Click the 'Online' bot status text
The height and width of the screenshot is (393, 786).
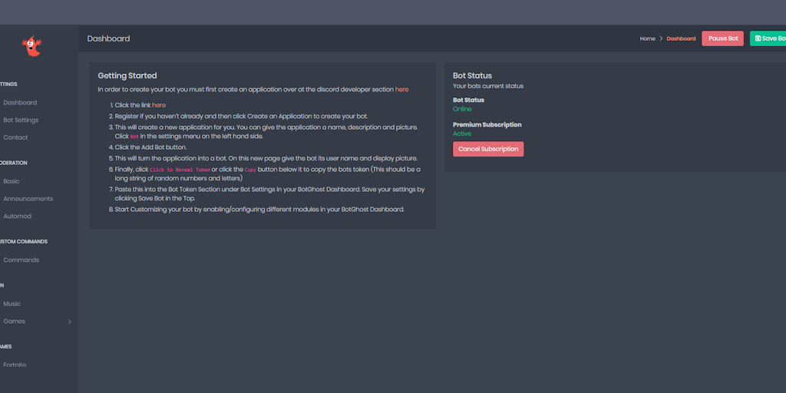click(462, 109)
